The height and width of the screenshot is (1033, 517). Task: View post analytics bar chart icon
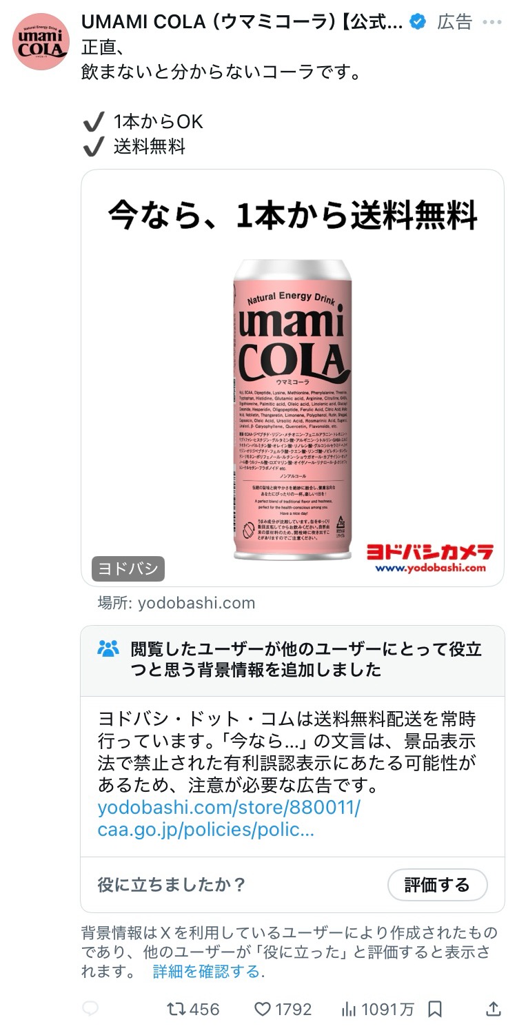pos(349,1010)
